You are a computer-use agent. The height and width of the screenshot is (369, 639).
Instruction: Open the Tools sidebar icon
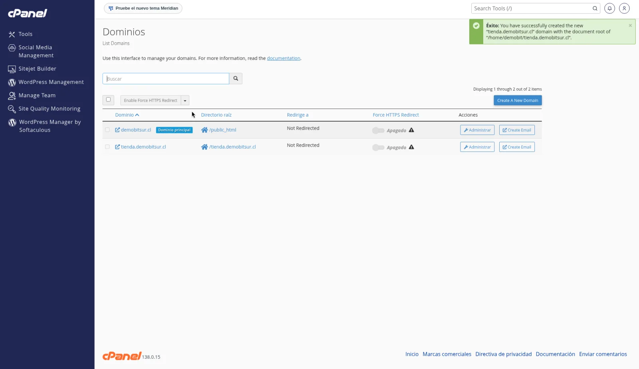12,34
